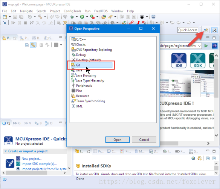220x189 pixels.
Task: Open URL combo box dropdown in welcome page
Action: click(x=199, y=46)
